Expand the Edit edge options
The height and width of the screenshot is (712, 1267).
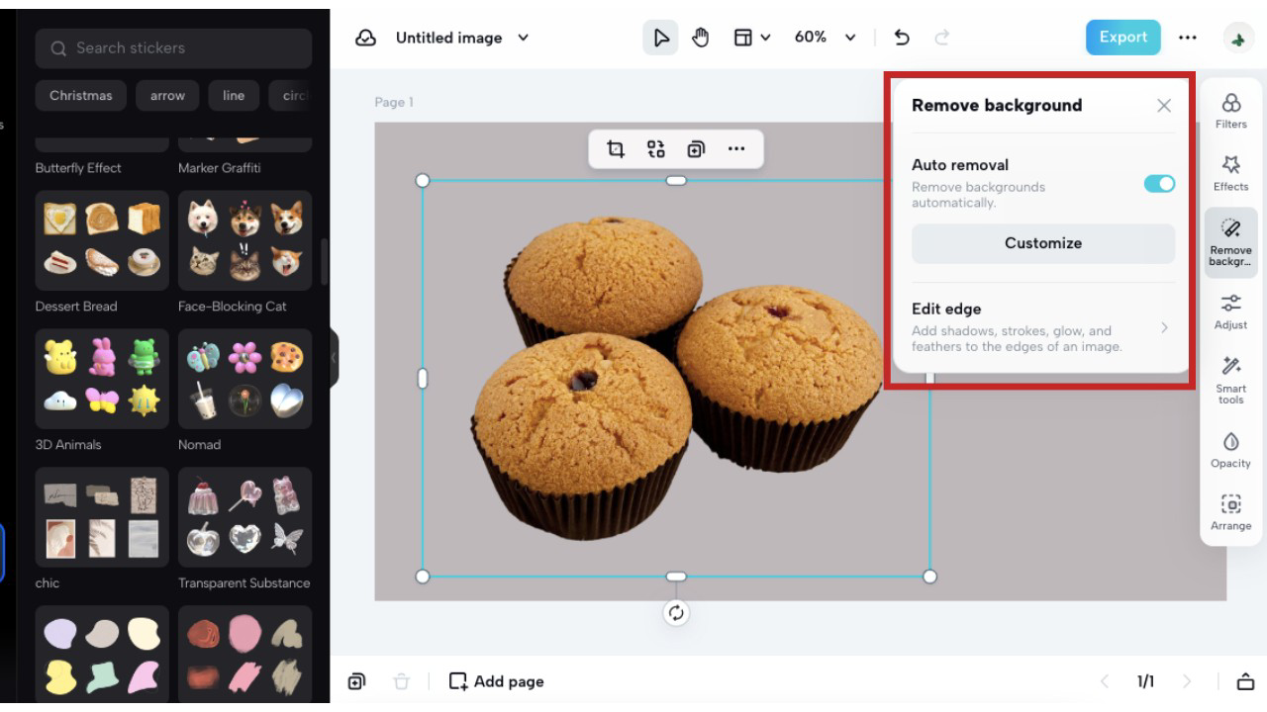[1043, 327]
